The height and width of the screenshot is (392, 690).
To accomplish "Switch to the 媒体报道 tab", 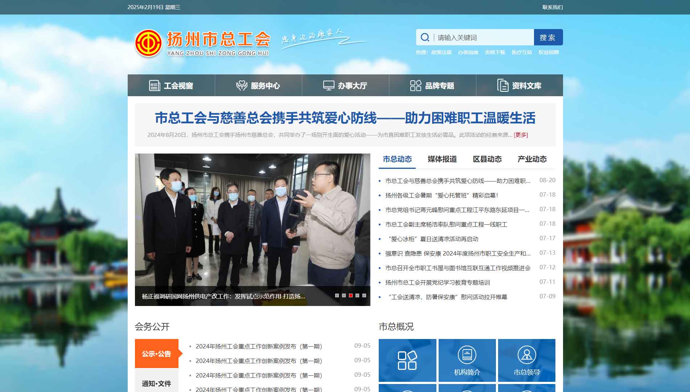I will point(442,159).
